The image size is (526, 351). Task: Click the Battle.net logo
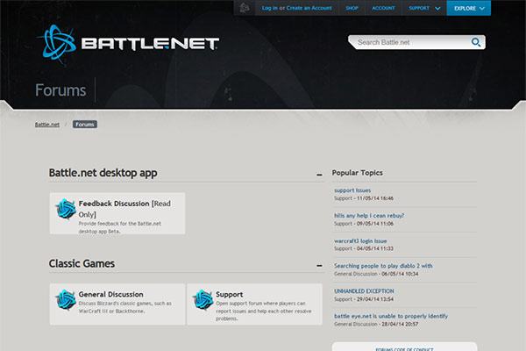pyautogui.click(x=128, y=44)
